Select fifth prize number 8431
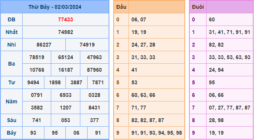The image size is (254, 140). [94, 108]
